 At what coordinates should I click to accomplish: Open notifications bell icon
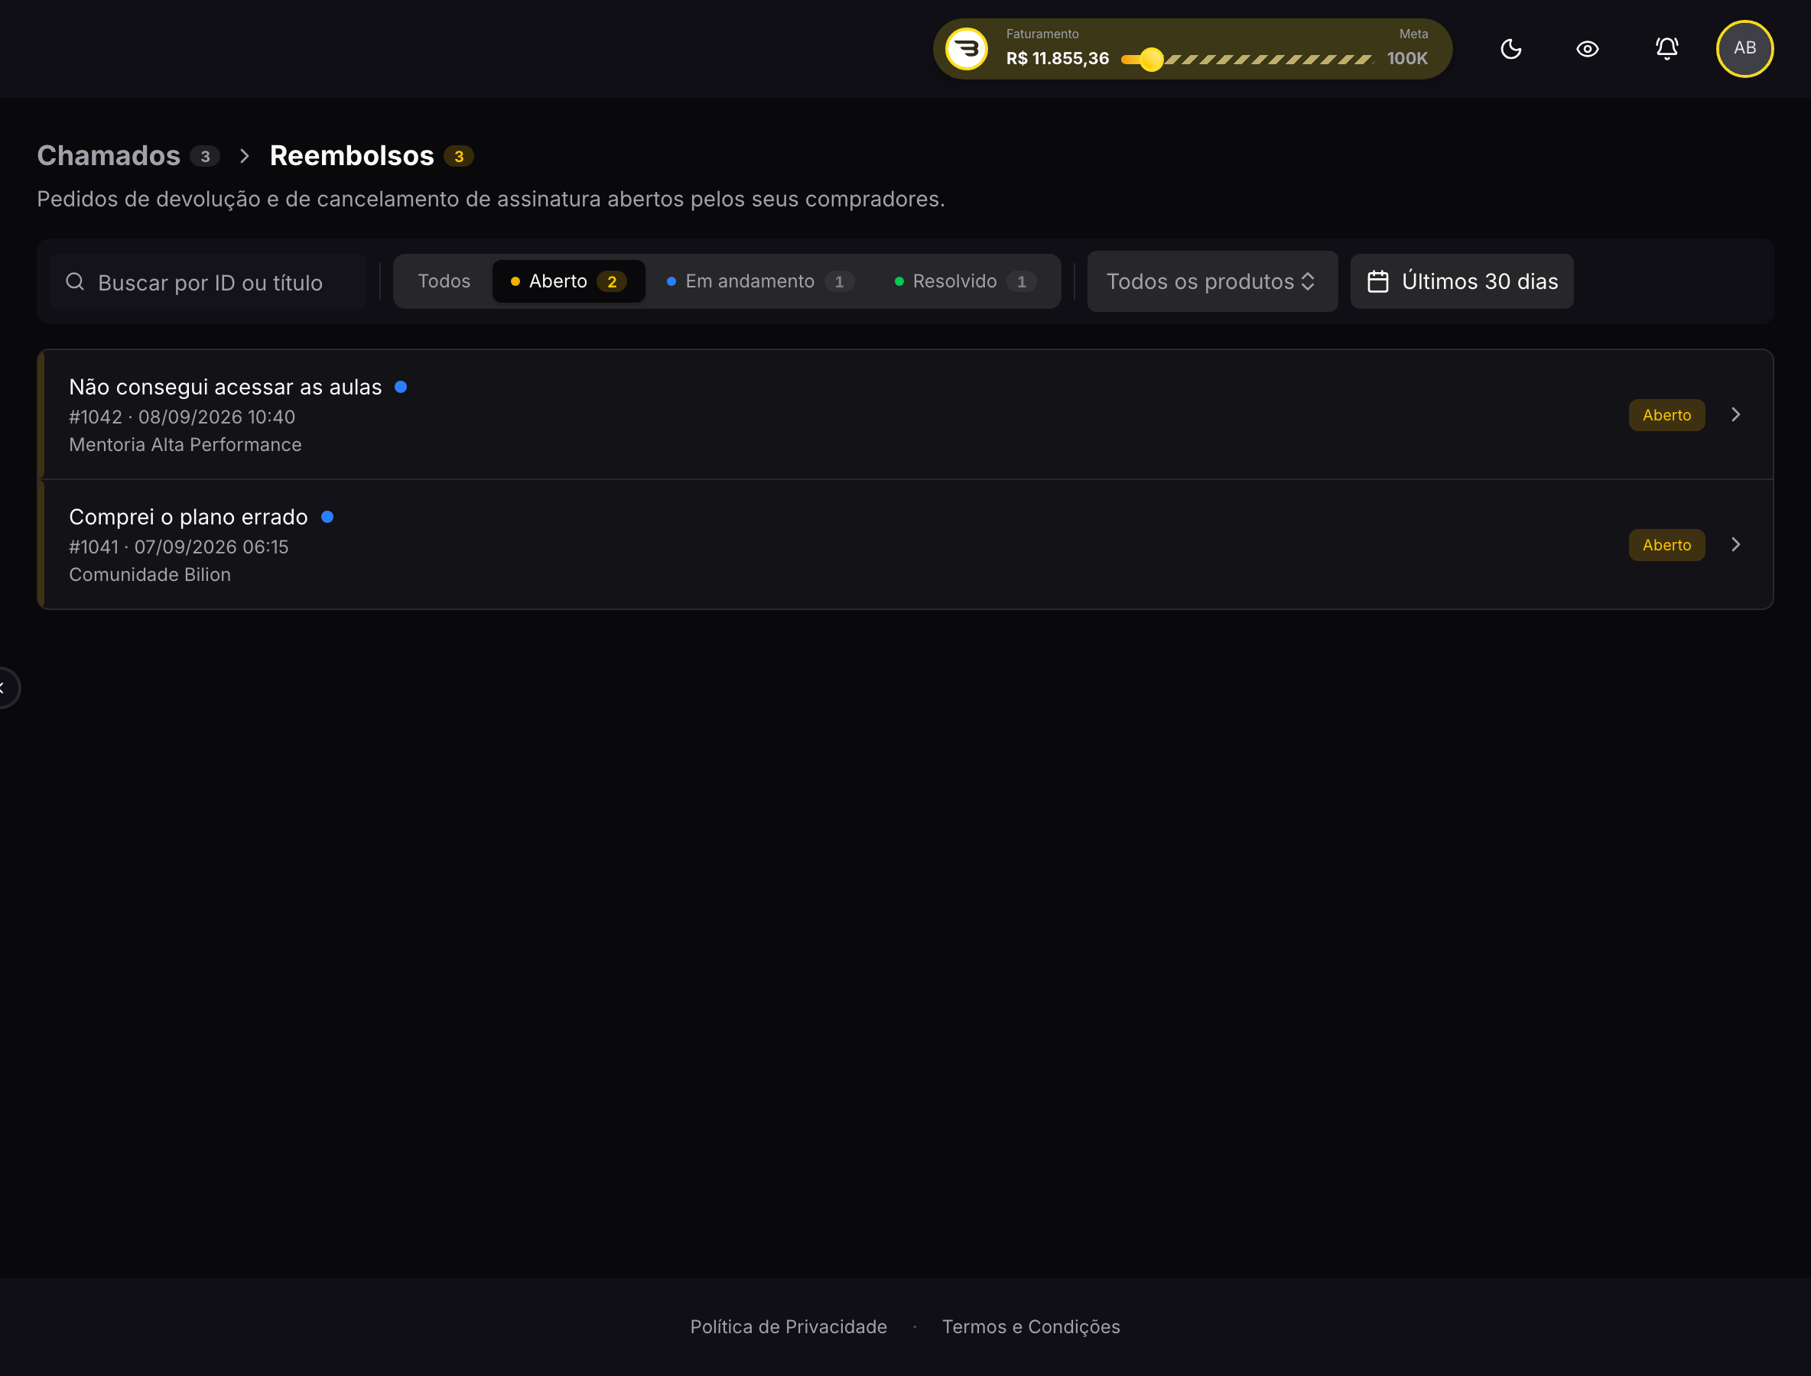click(1666, 49)
